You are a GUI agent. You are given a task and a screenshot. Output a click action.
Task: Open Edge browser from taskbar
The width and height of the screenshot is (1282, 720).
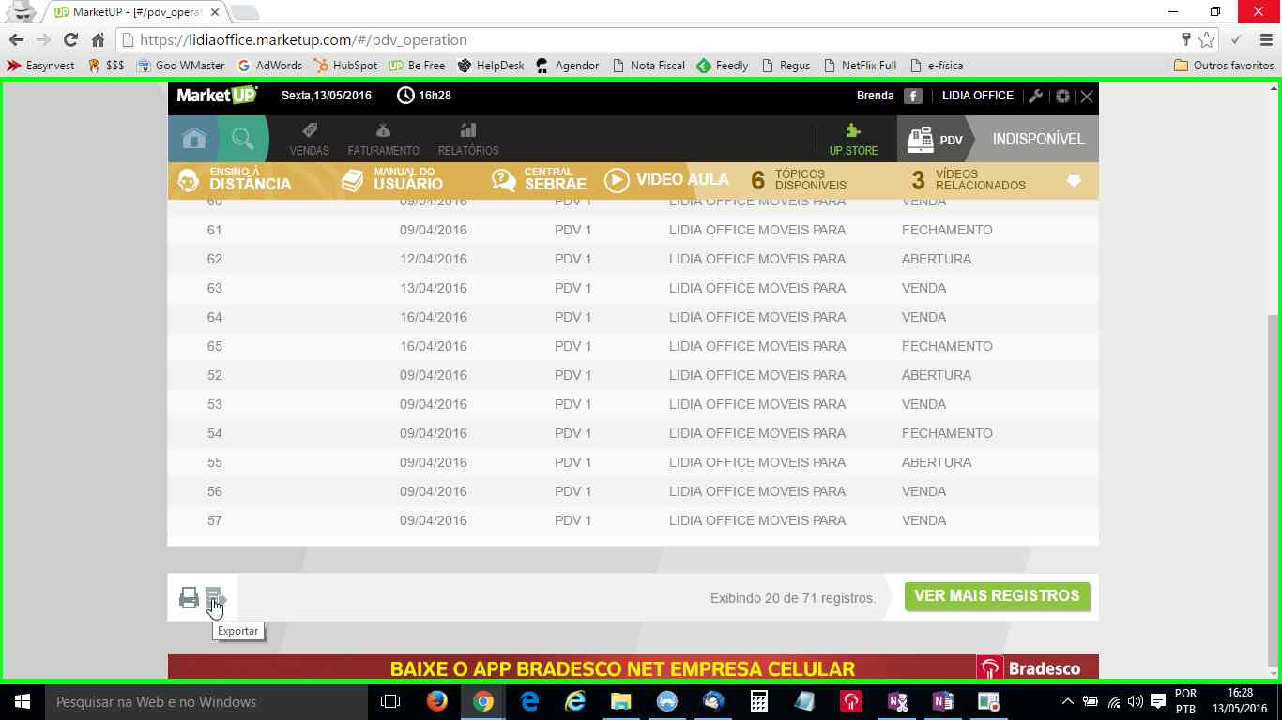(529, 701)
